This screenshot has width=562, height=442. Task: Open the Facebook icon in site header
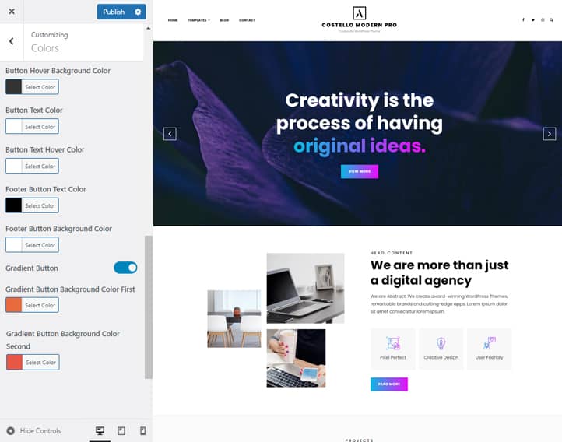[x=523, y=20]
